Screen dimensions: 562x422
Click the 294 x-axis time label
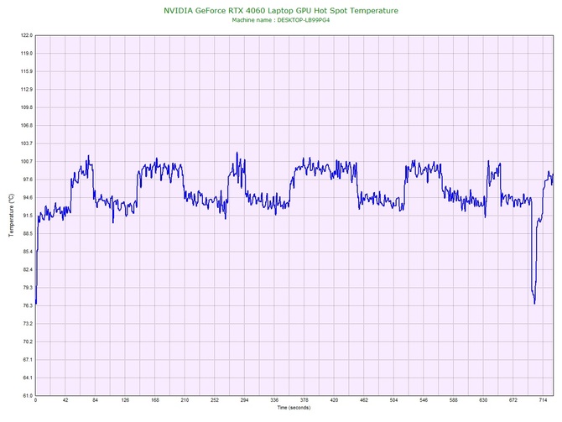(x=244, y=400)
